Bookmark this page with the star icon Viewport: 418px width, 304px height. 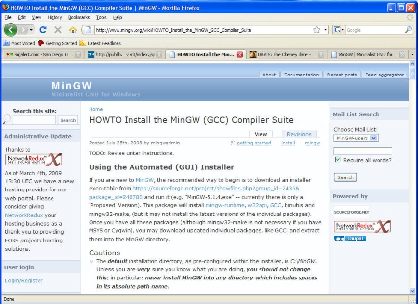pyautogui.click(x=317, y=30)
